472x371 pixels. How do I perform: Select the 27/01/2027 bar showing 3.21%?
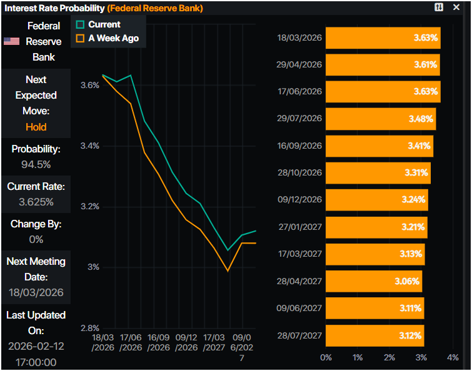click(x=376, y=227)
